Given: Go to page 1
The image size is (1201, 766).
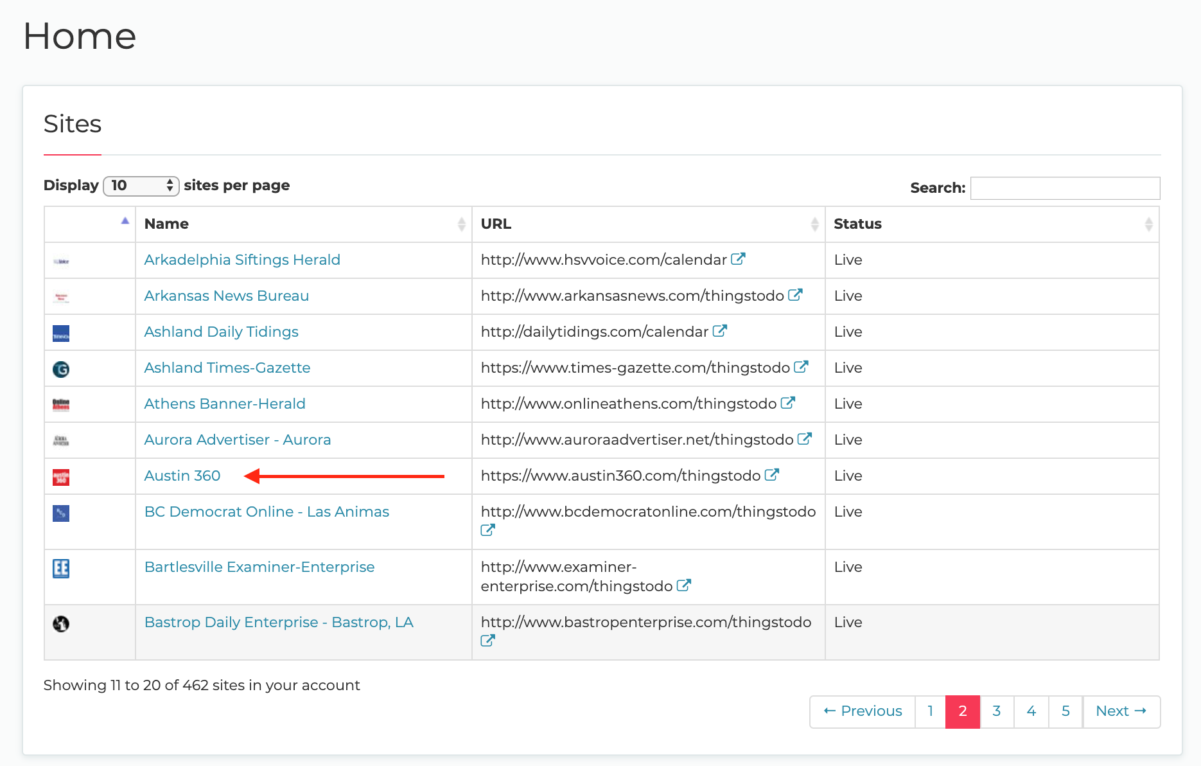Looking at the screenshot, I should point(931,711).
